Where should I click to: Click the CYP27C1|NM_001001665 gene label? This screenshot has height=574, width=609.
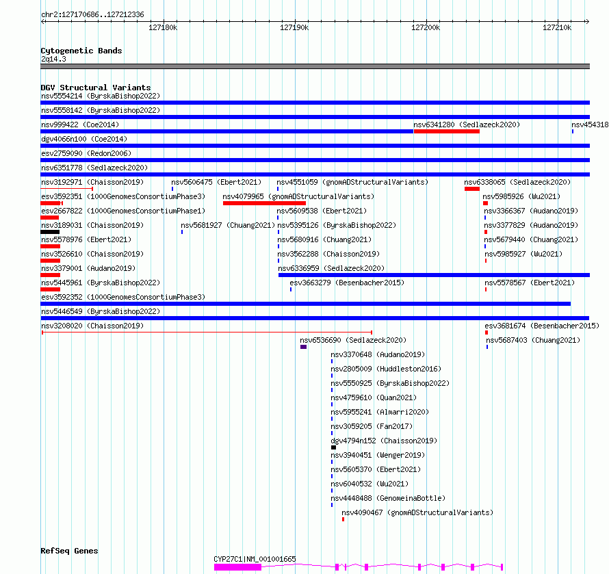255,559
